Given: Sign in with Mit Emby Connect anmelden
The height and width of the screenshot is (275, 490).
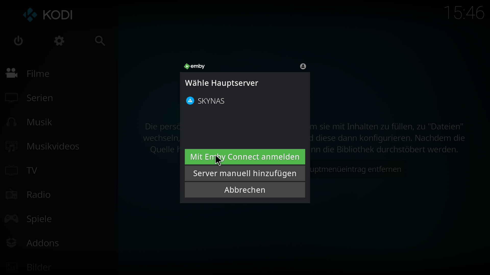Looking at the screenshot, I should [x=245, y=157].
